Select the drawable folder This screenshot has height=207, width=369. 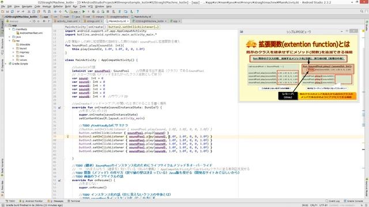(x=23, y=44)
